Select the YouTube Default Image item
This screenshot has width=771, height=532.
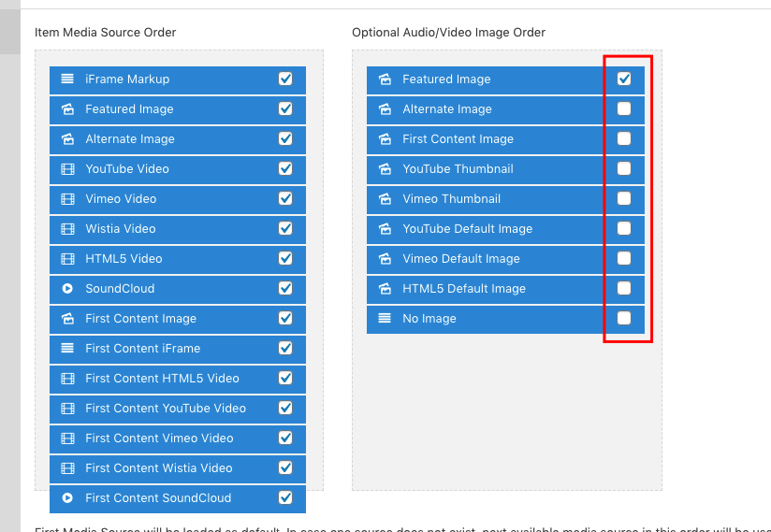pos(505,229)
